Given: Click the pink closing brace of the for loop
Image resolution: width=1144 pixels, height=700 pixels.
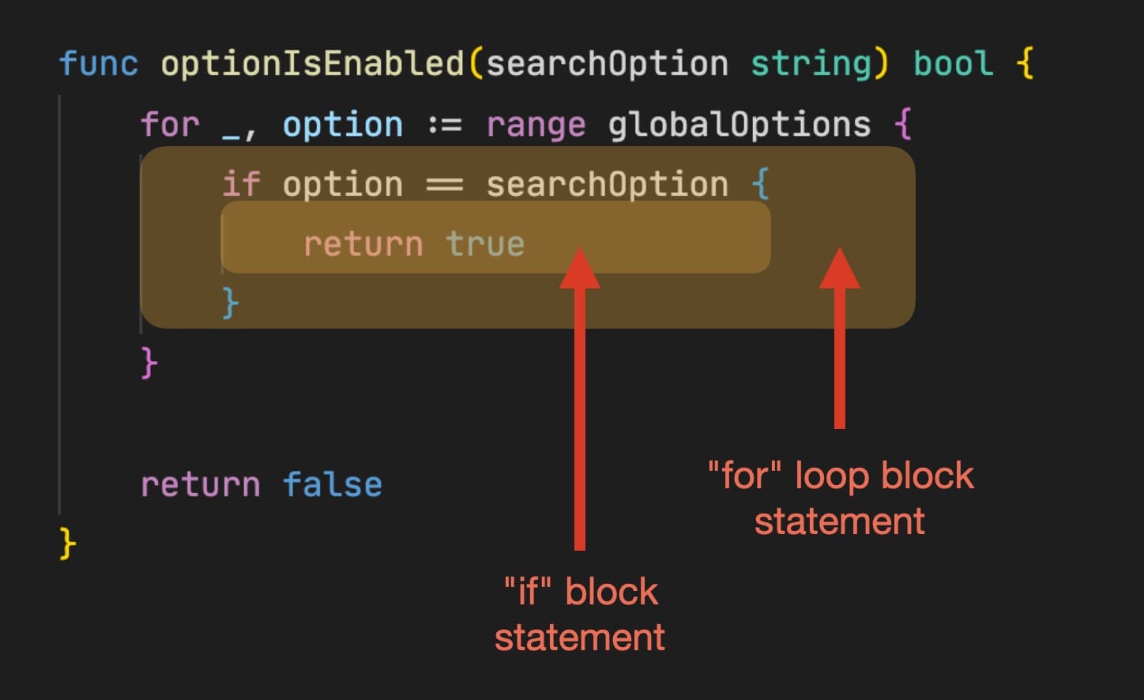Looking at the screenshot, I should point(149,363).
